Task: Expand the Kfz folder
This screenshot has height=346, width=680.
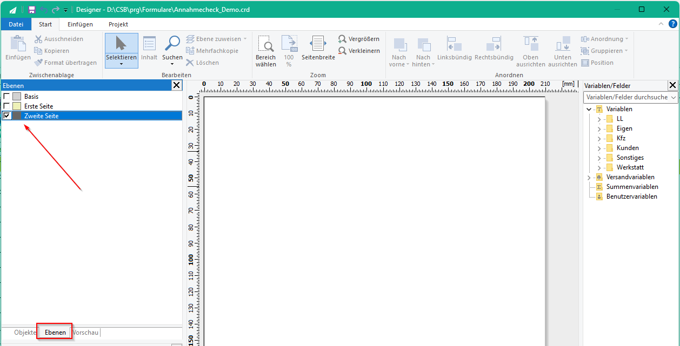Action: pyautogui.click(x=599, y=138)
